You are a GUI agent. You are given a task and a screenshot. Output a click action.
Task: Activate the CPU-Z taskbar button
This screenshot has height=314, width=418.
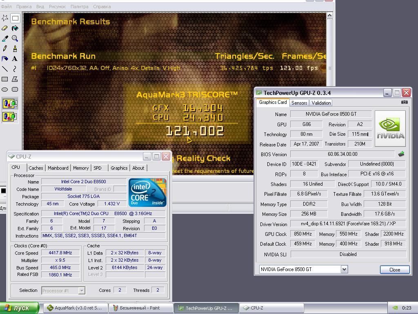(271, 308)
